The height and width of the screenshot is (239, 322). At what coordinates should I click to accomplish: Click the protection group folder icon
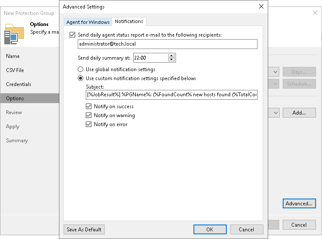click(x=14, y=34)
